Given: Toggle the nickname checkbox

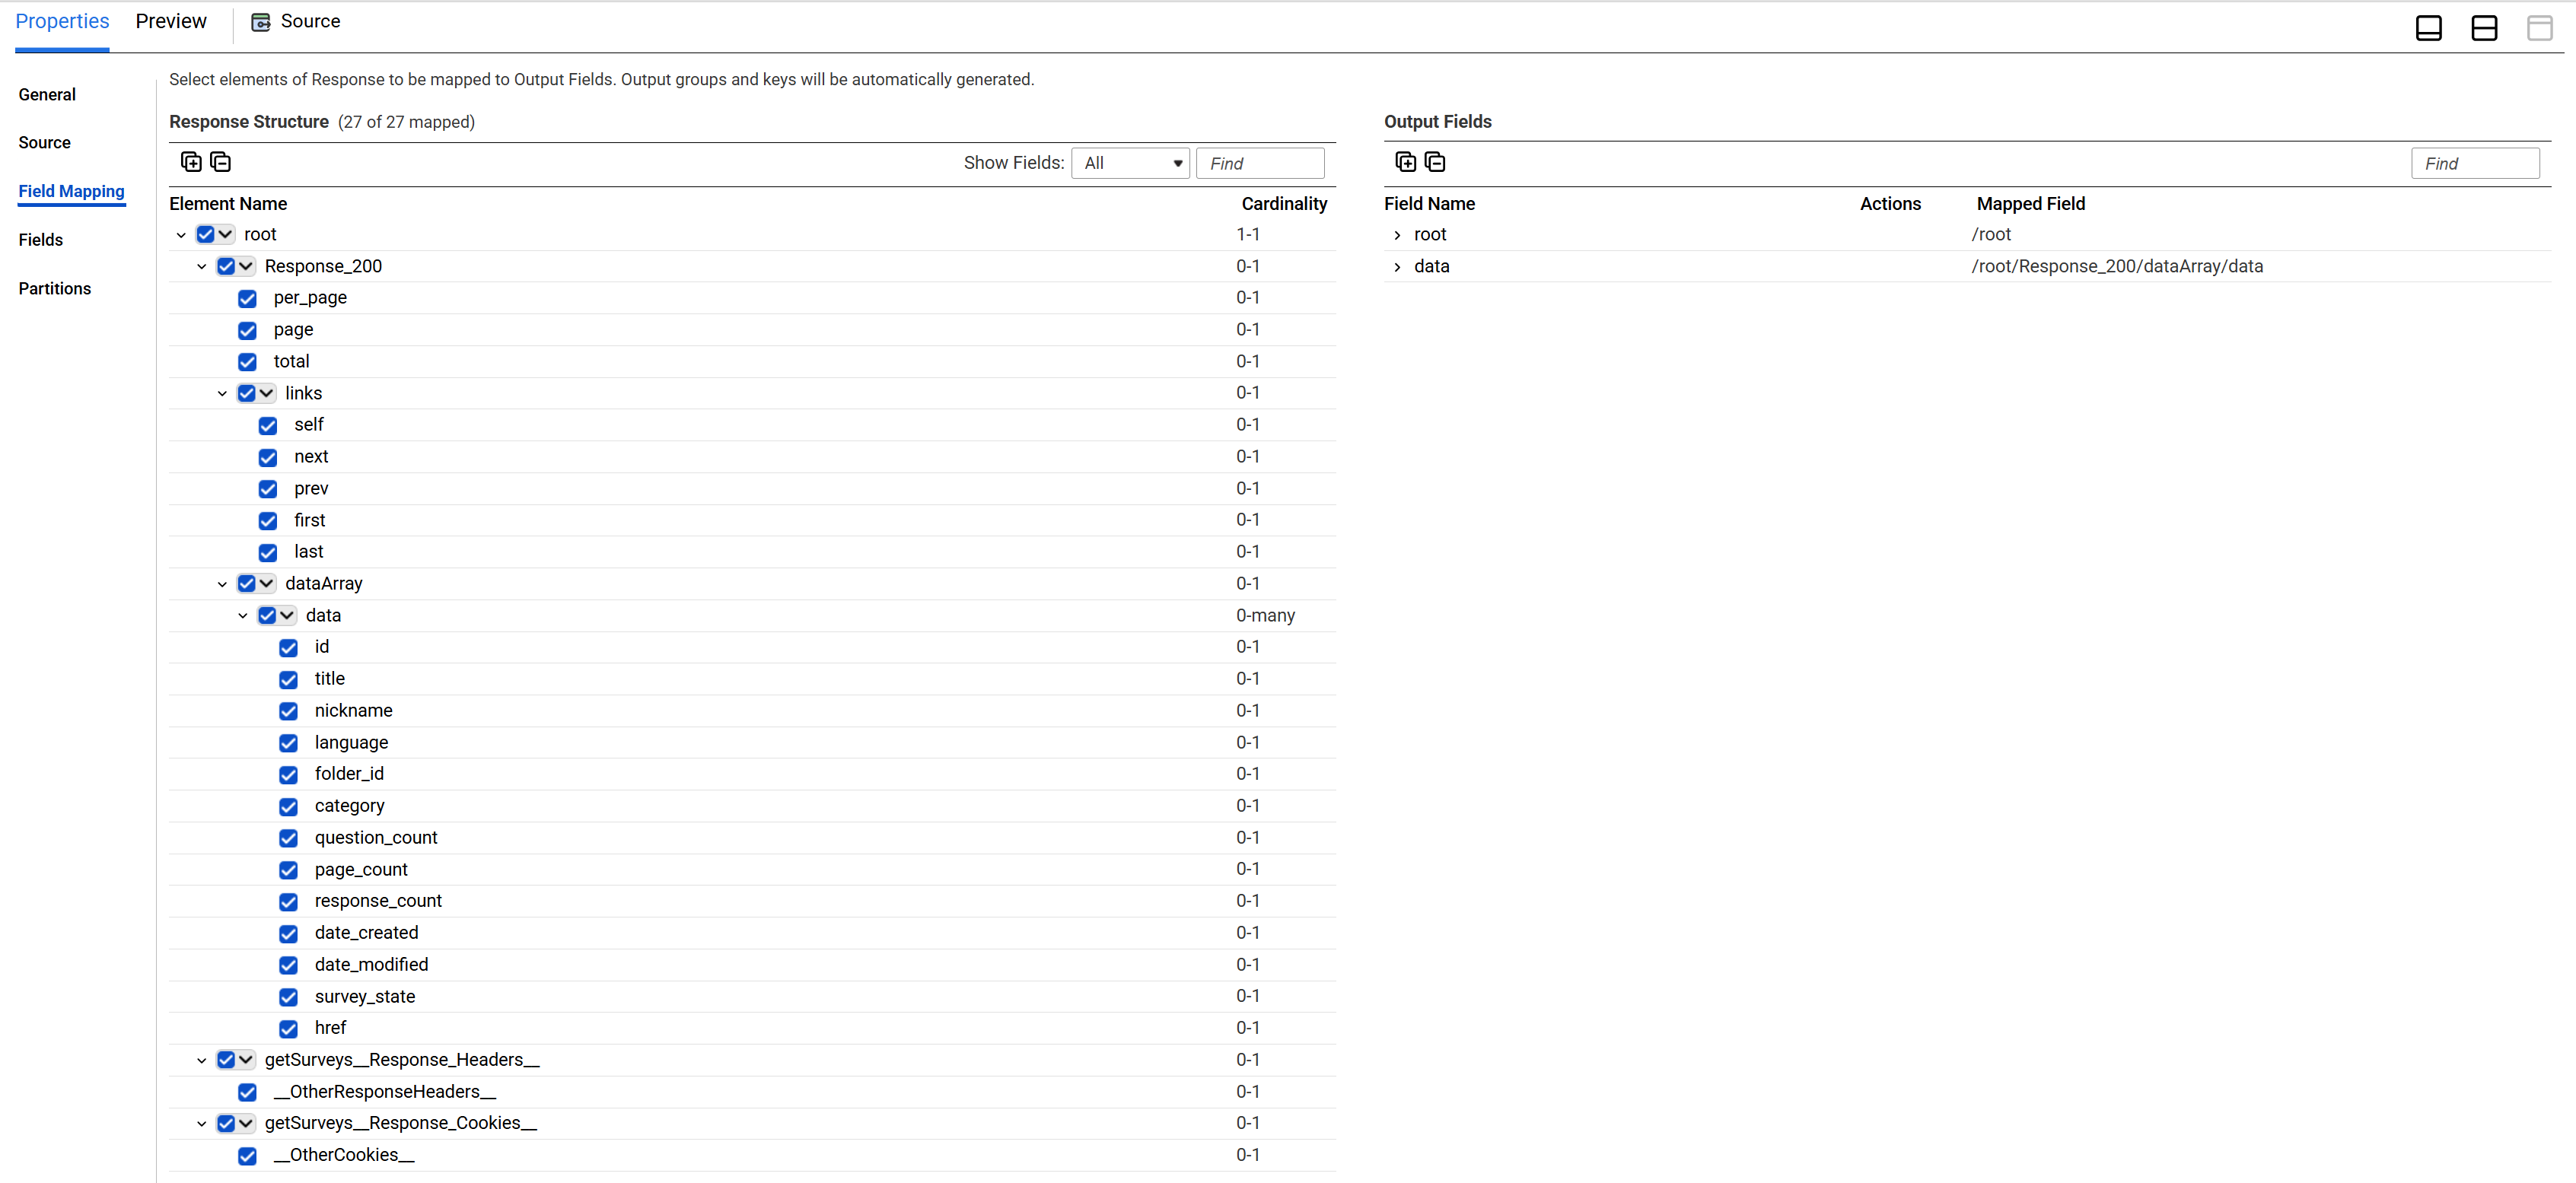Looking at the screenshot, I should pos(288,711).
